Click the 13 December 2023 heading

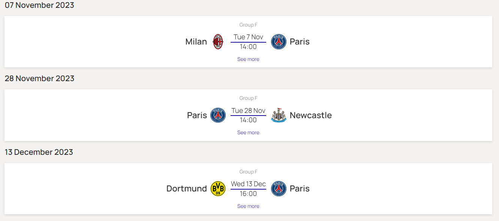click(x=39, y=152)
